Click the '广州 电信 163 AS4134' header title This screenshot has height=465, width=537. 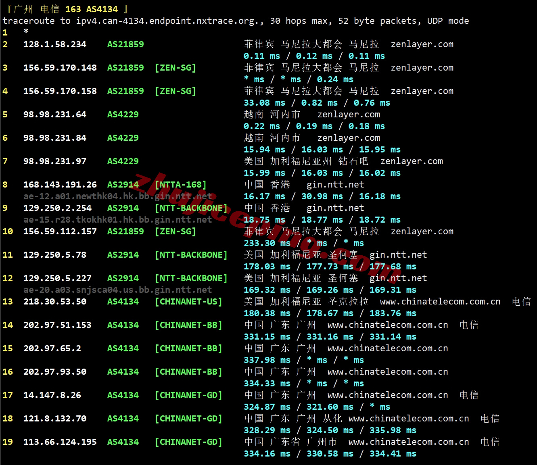point(65,9)
